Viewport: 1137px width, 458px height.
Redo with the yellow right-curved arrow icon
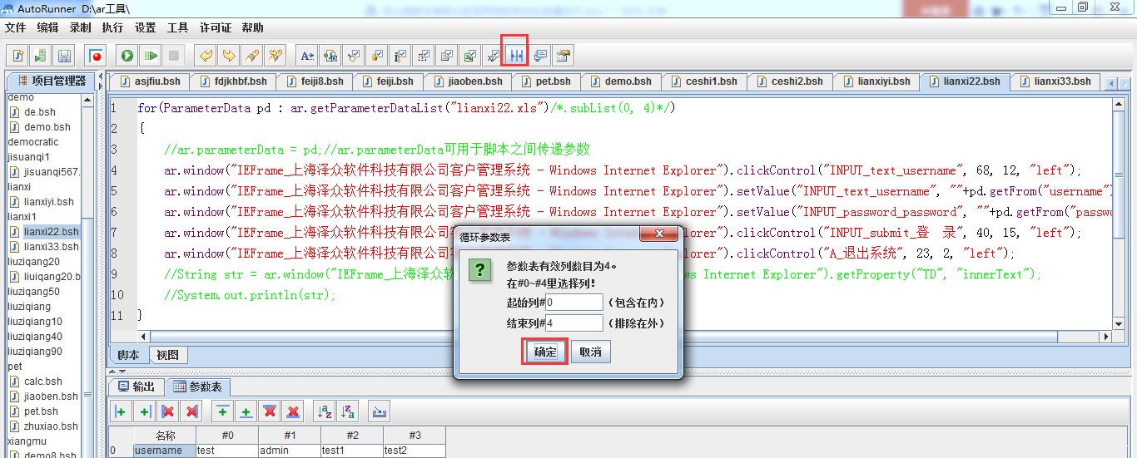point(228,56)
